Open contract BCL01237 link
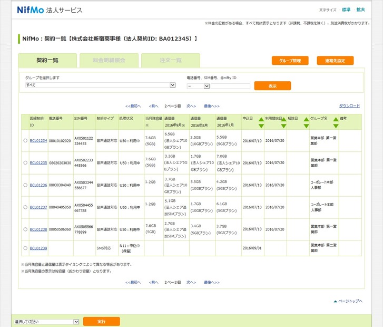This screenshot has height=327, width=383. [x=38, y=207]
